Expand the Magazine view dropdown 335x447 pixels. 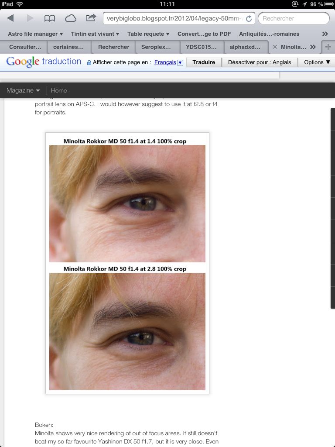pos(23,90)
